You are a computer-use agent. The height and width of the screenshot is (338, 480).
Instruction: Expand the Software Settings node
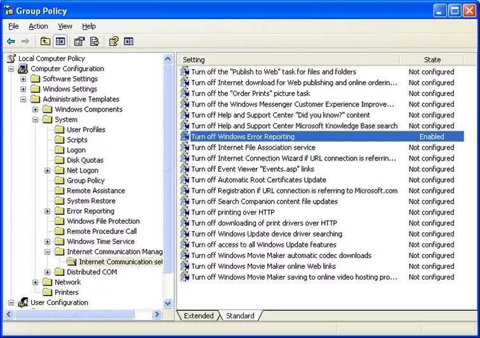tap(23, 79)
